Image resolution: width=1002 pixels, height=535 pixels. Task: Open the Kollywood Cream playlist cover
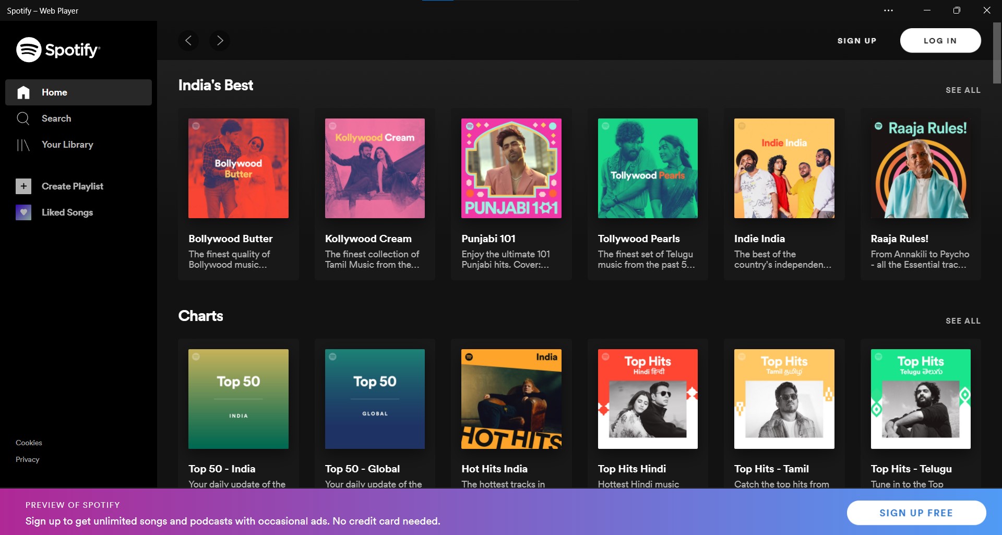tap(375, 168)
